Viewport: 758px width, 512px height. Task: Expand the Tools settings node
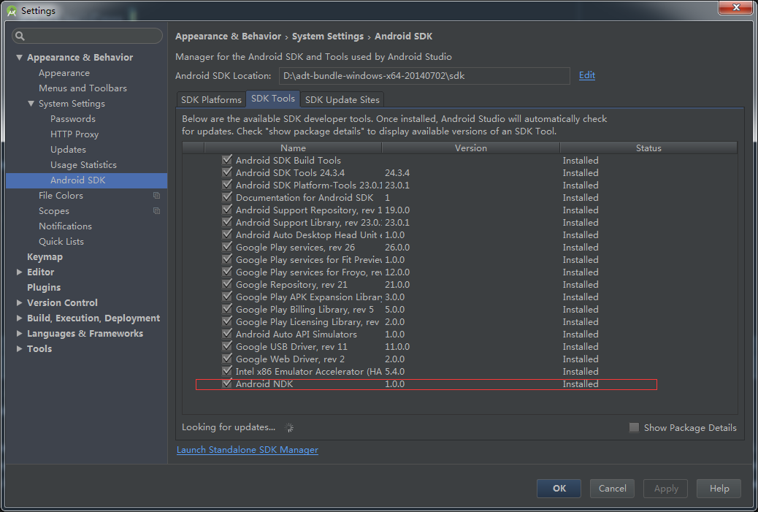tap(19, 348)
